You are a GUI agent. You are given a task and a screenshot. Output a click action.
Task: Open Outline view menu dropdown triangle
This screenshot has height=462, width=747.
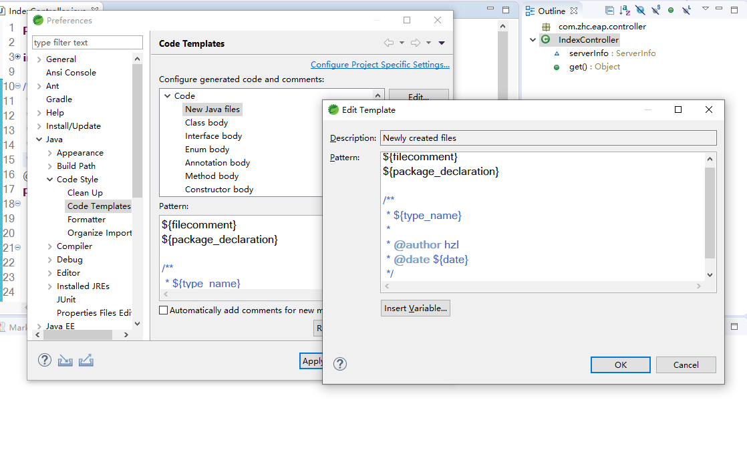point(705,9)
